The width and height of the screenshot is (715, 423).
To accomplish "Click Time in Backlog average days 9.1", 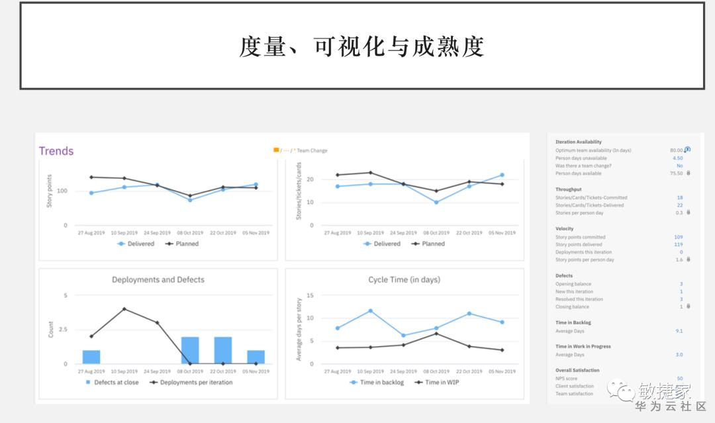I will [x=679, y=331].
